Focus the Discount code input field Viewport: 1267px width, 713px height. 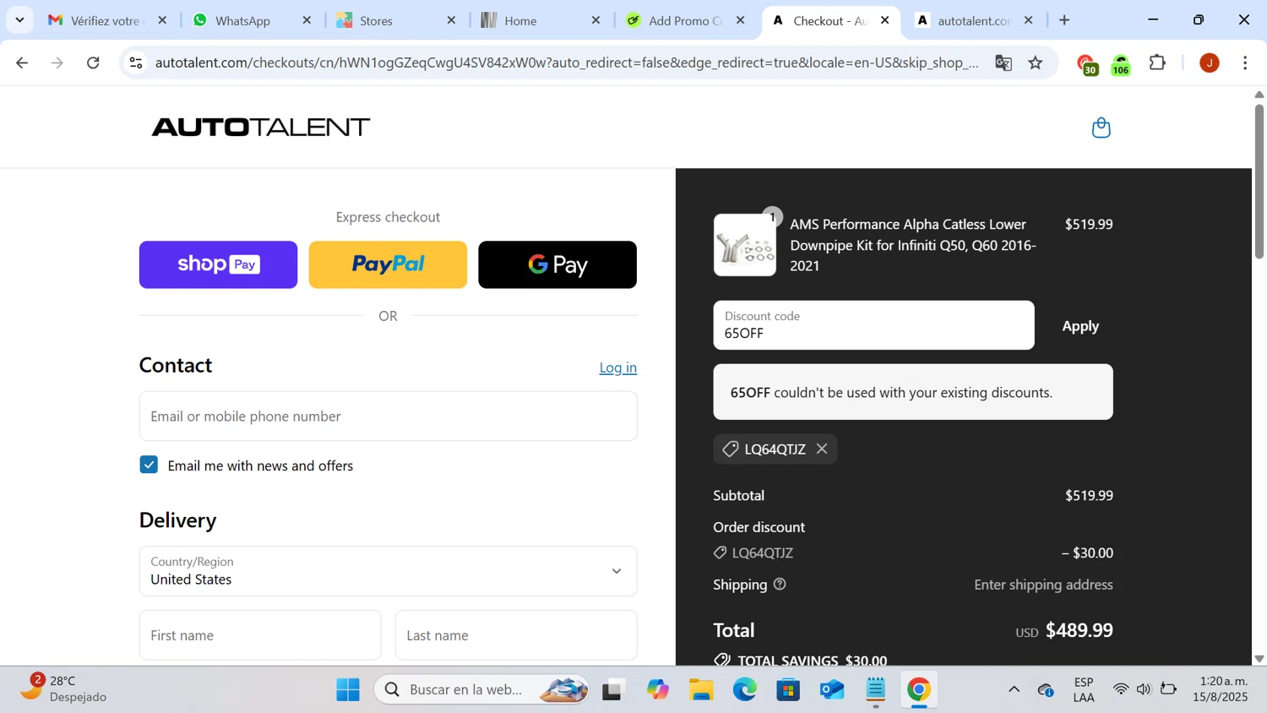[x=873, y=325]
